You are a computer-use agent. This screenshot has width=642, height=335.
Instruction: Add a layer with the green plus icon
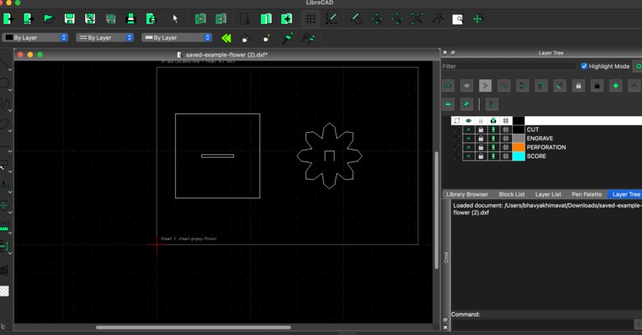pyautogui.click(x=616, y=86)
